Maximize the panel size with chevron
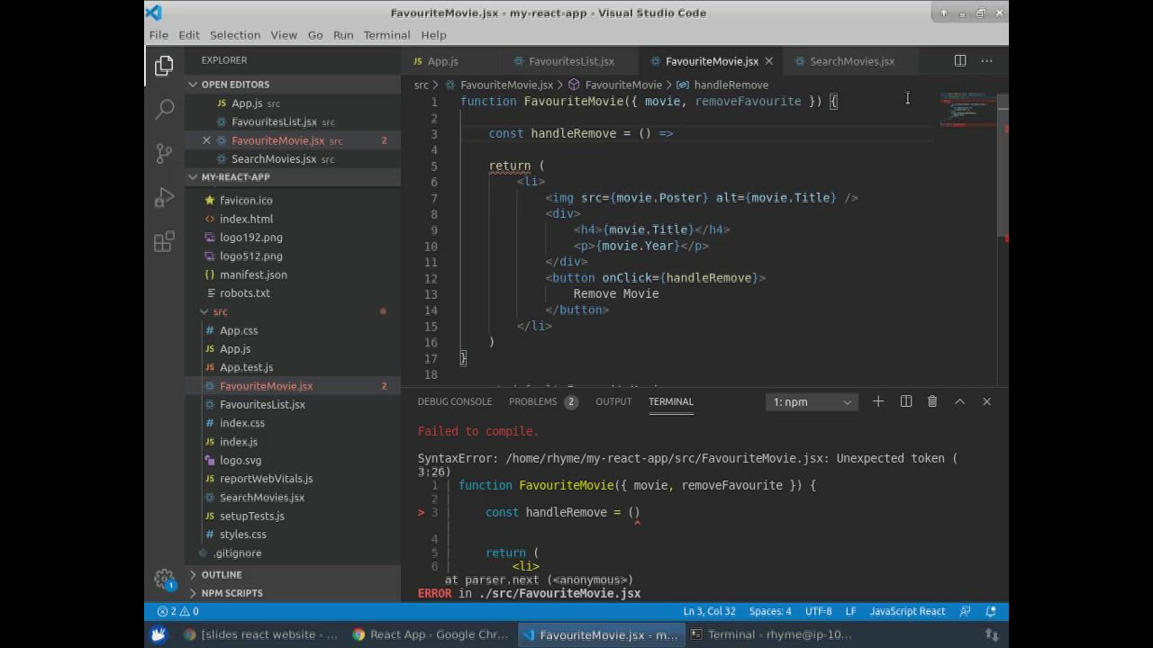 tap(959, 401)
